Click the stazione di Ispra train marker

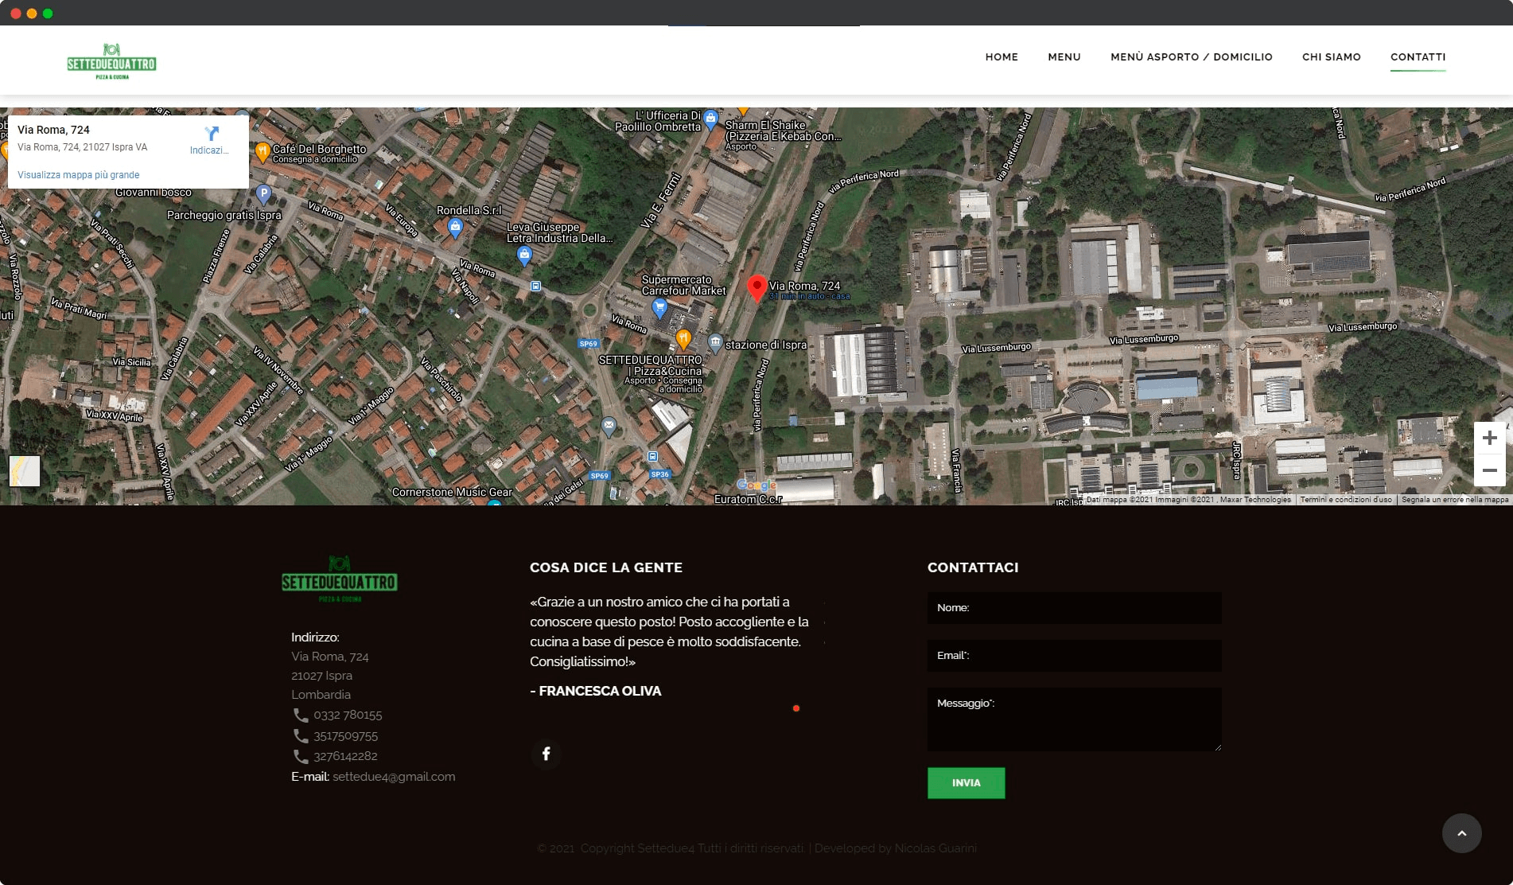[x=715, y=343]
